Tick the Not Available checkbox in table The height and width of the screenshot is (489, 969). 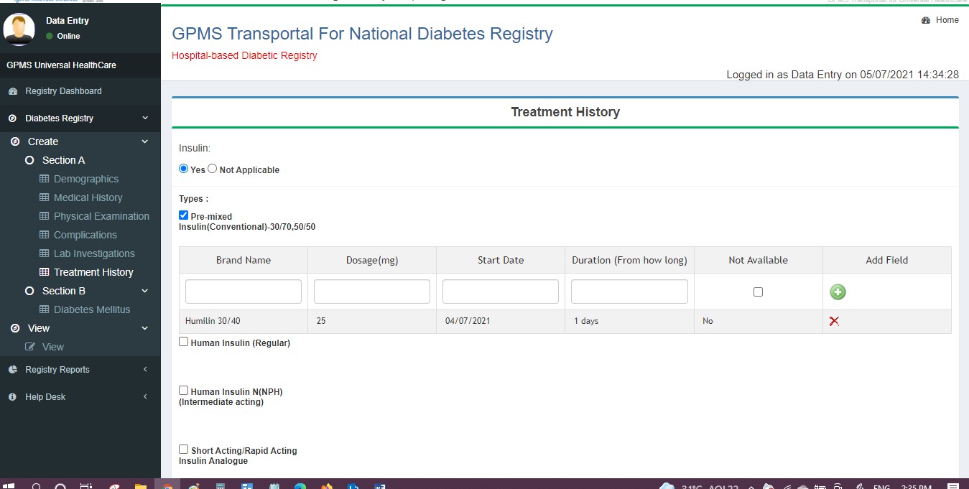pos(758,292)
